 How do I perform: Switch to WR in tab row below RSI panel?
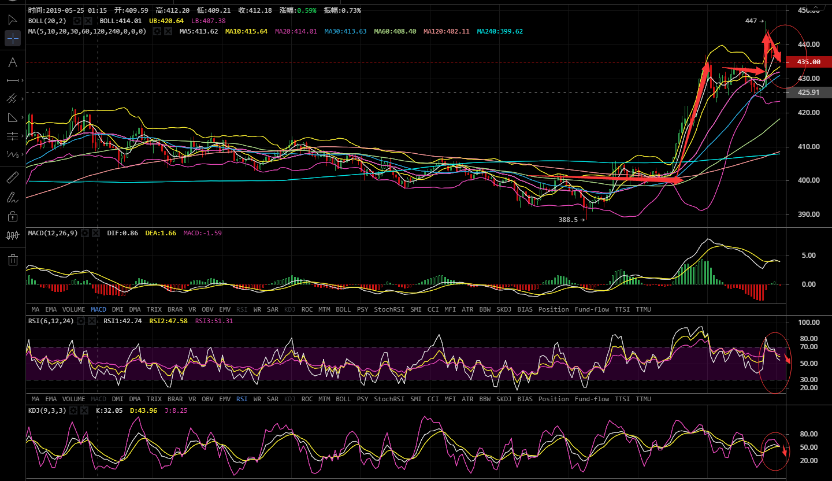point(257,399)
